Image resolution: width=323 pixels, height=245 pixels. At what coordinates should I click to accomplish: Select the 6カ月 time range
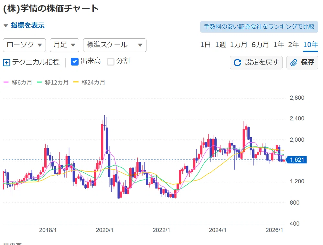coord(260,45)
